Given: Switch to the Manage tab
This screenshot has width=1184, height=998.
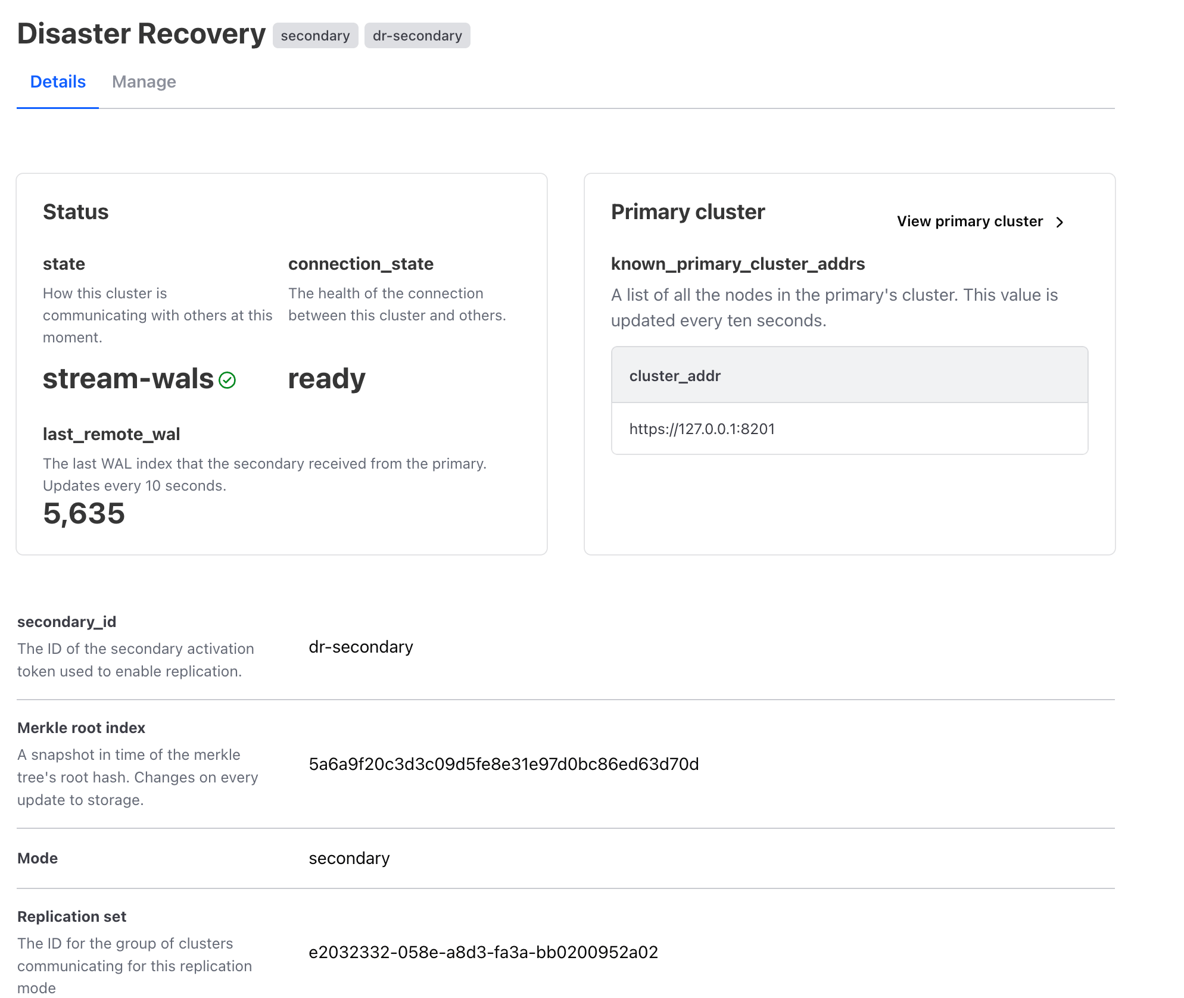Looking at the screenshot, I should (144, 82).
